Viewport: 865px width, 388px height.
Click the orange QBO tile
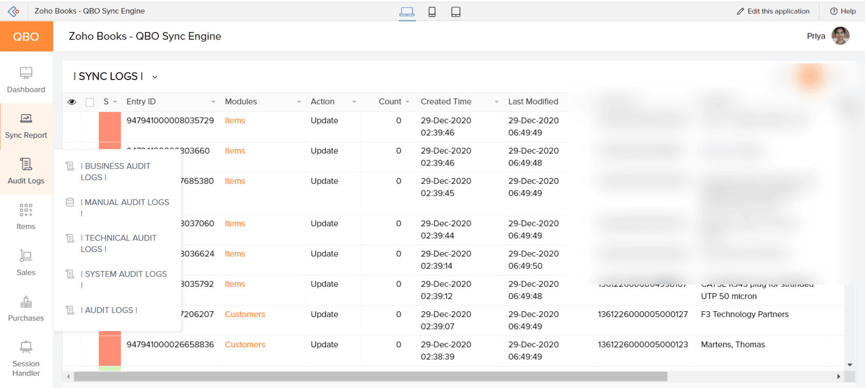[x=26, y=36]
